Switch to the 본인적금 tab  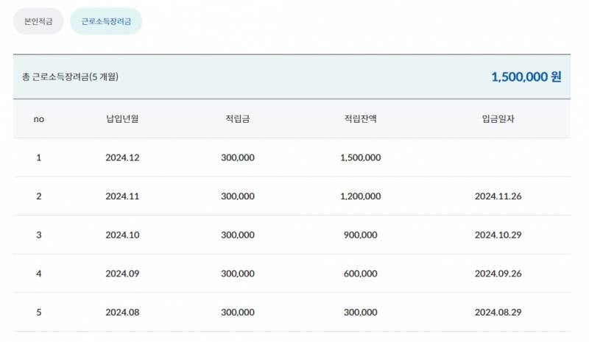click(38, 21)
